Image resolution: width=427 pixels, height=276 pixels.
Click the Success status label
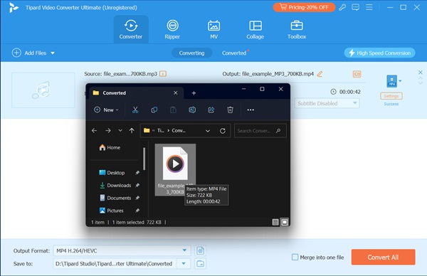[x=391, y=104]
